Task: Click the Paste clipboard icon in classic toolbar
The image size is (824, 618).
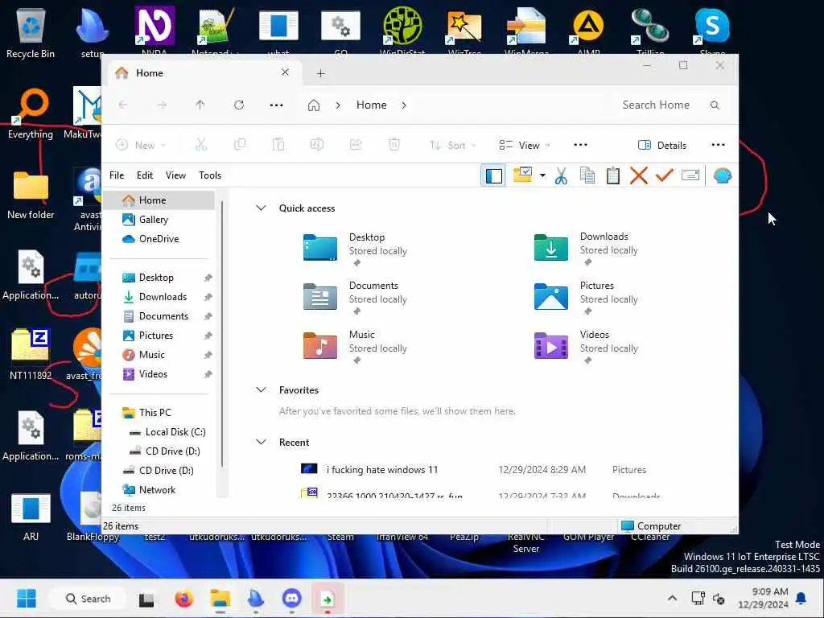Action: tap(612, 175)
